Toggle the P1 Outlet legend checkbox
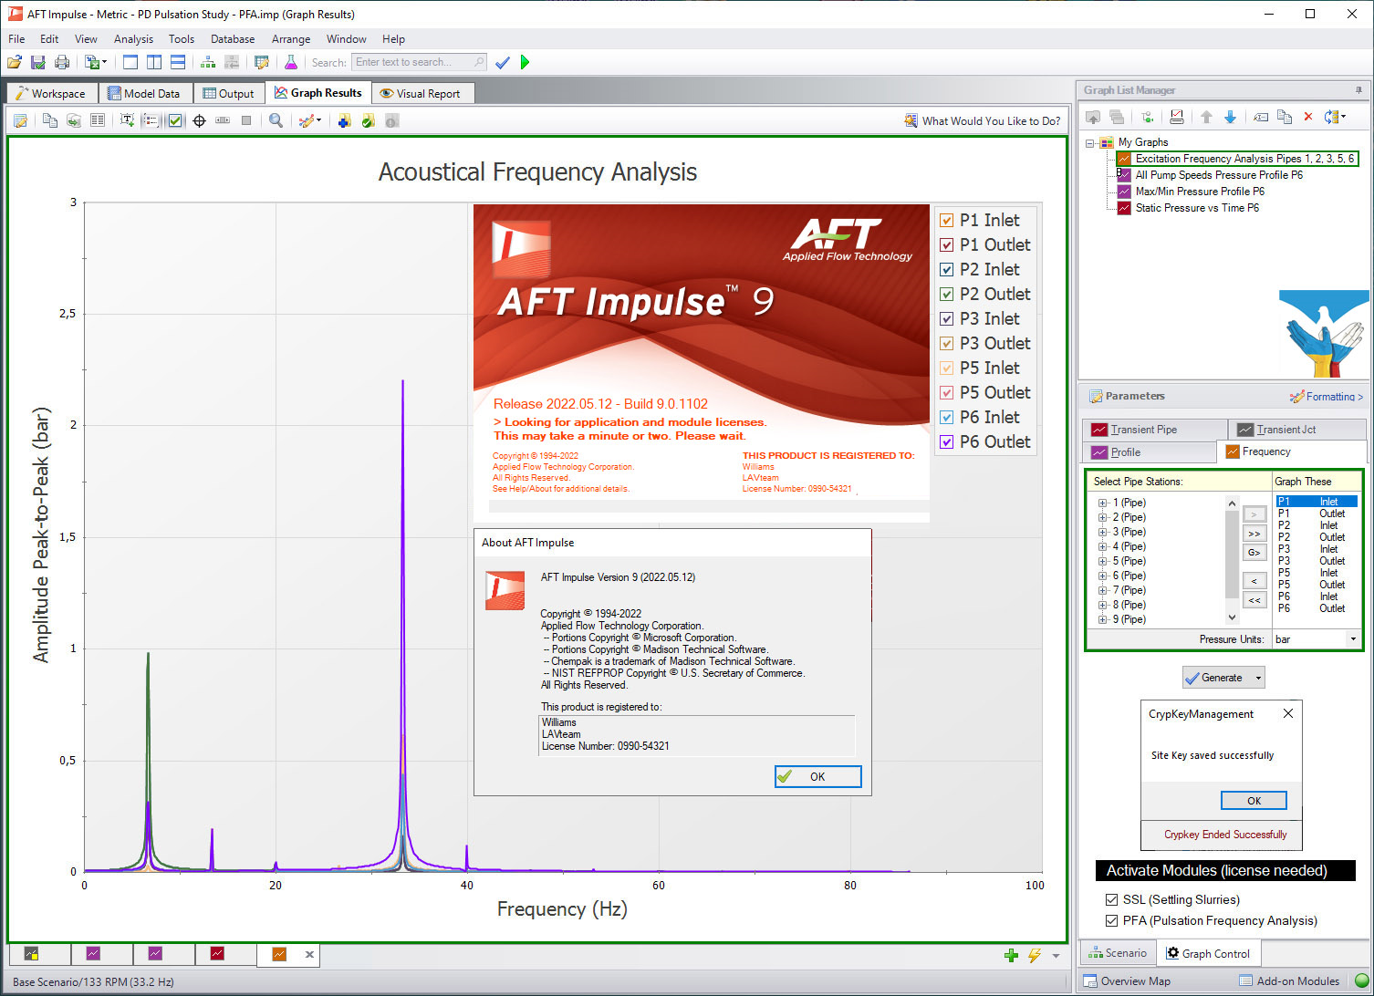This screenshot has width=1374, height=996. pyautogui.click(x=947, y=244)
